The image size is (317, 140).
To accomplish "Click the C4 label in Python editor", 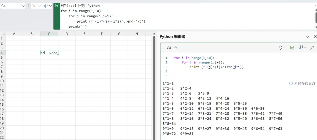I will tap(169, 48).
